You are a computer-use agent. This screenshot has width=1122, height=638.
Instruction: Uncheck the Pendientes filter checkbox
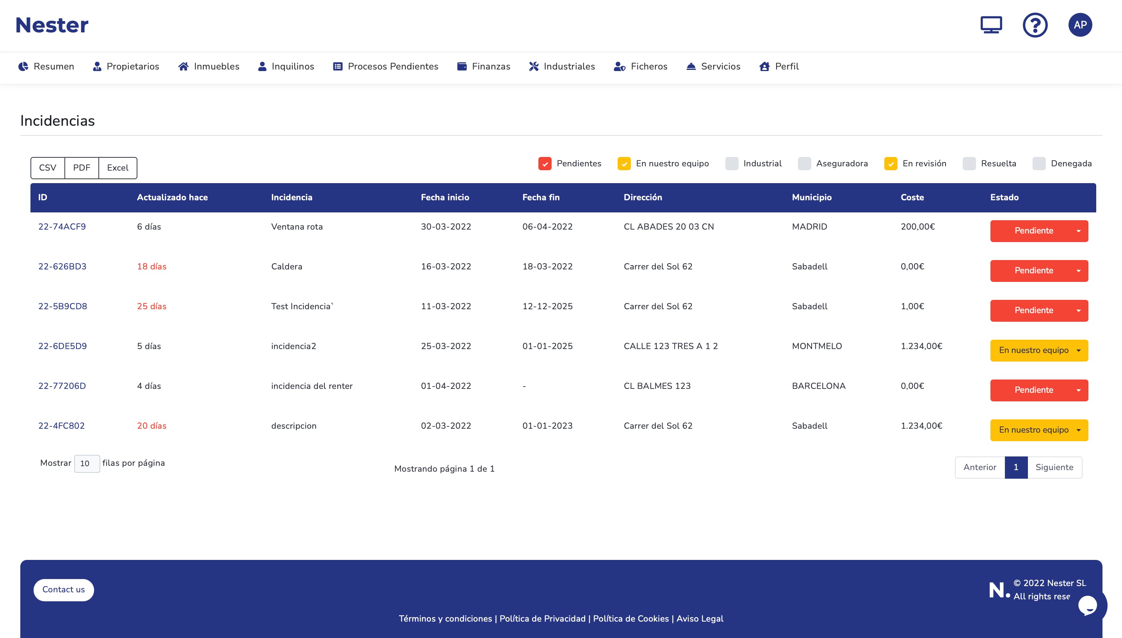pyautogui.click(x=545, y=164)
